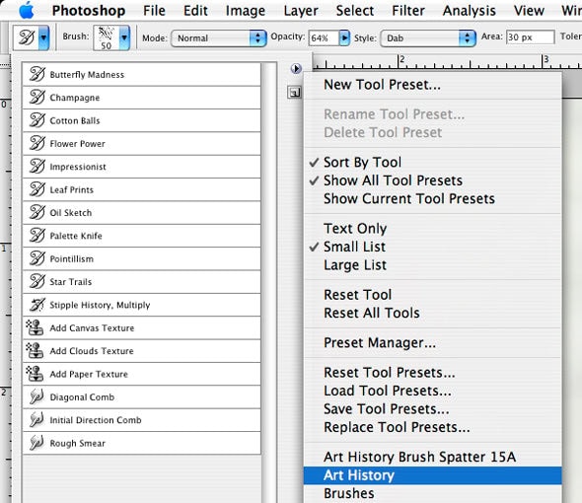Open the Filter menu

(408, 11)
